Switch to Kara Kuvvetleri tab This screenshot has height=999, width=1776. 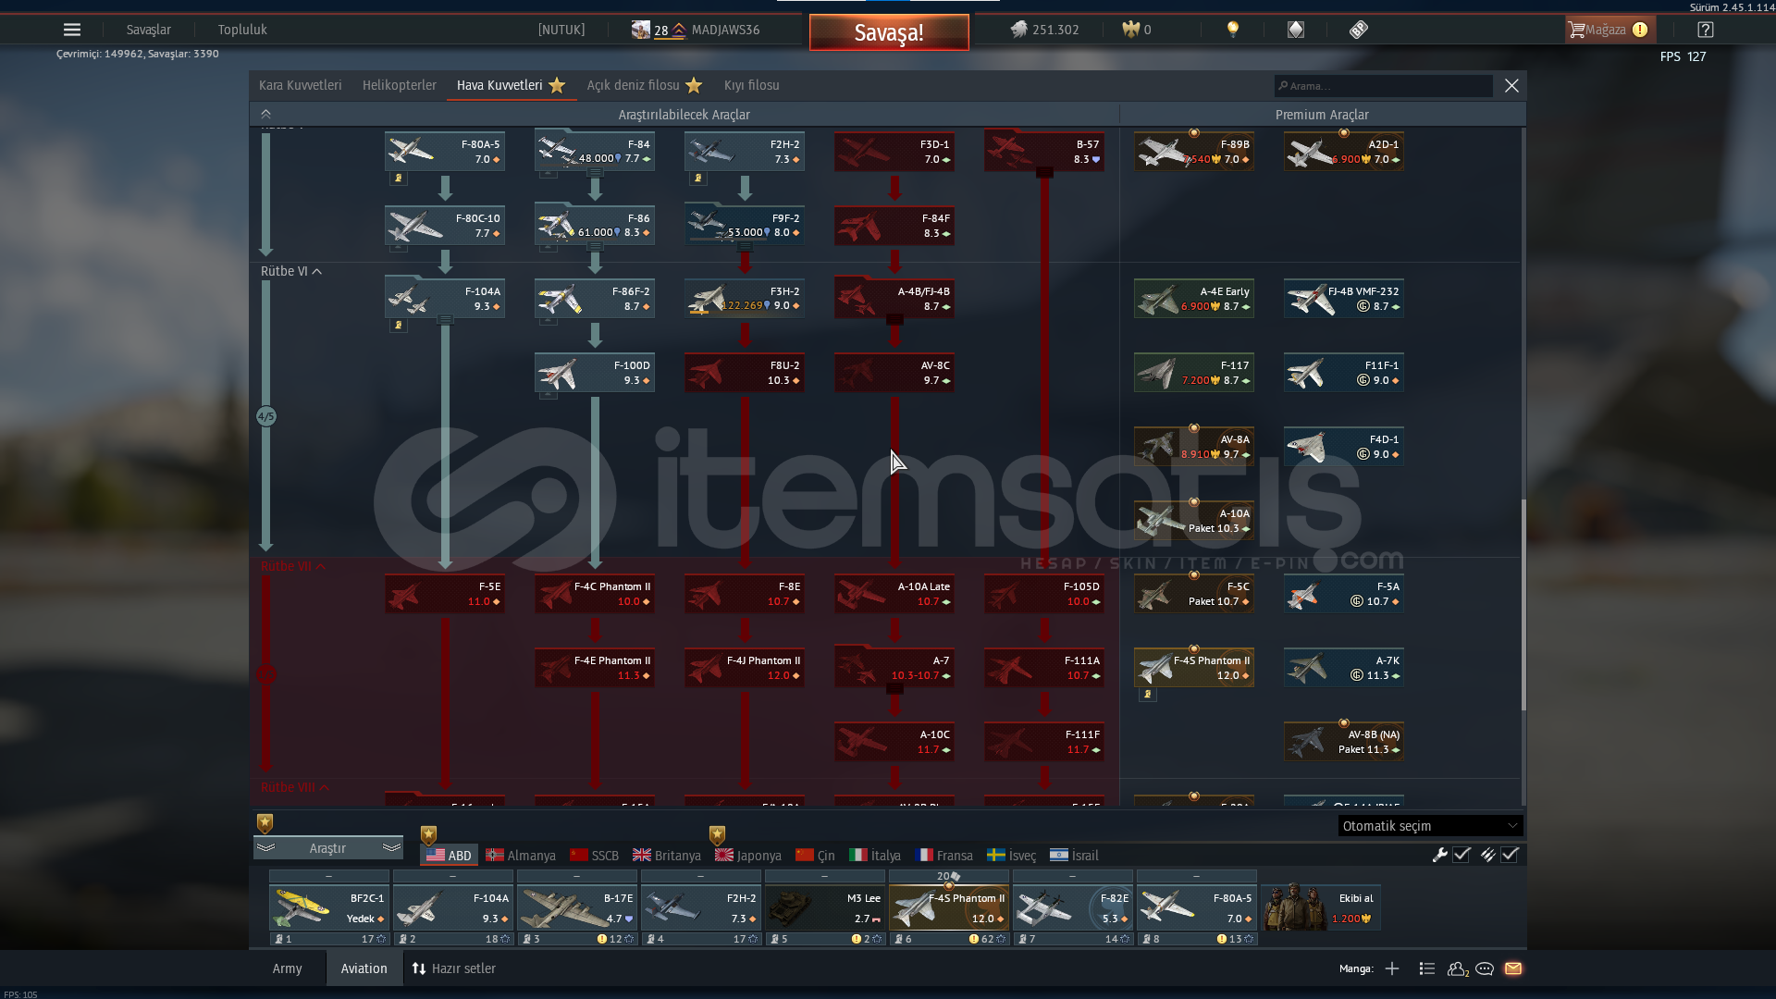click(301, 85)
